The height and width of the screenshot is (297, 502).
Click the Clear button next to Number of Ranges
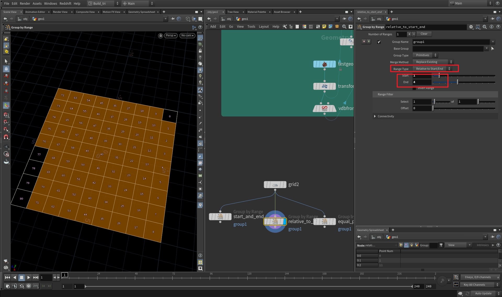coord(424,34)
